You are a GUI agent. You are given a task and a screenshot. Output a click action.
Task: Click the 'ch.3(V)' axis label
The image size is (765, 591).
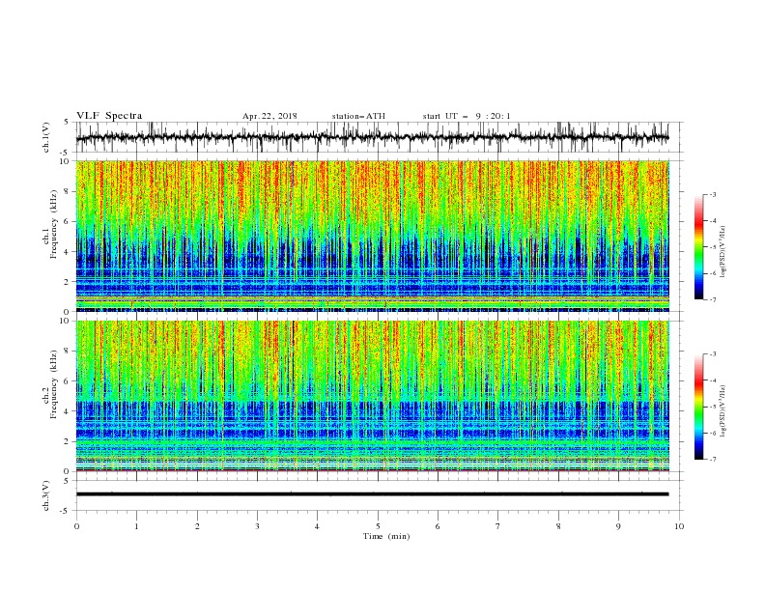46,495
